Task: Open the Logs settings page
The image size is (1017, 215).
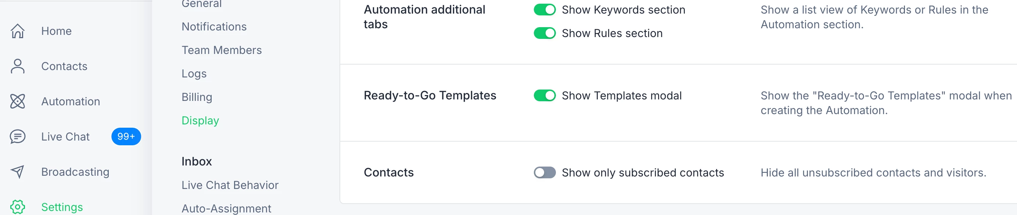Action: (x=194, y=74)
